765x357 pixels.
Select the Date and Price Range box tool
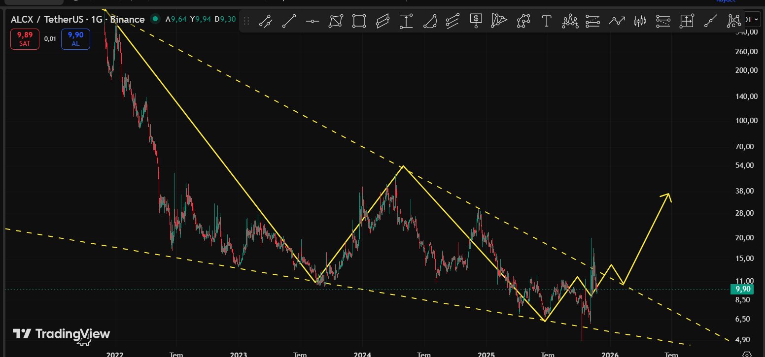687,21
